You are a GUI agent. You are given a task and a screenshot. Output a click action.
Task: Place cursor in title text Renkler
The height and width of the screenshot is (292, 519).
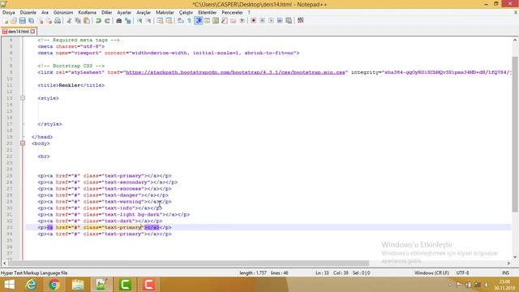click(70, 85)
